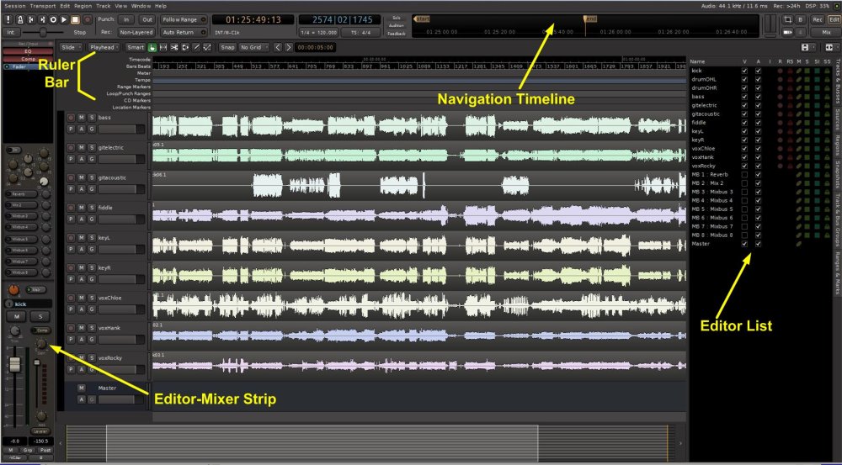Click the Punch In button
This screenshot has height=465, width=842.
coord(126,19)
